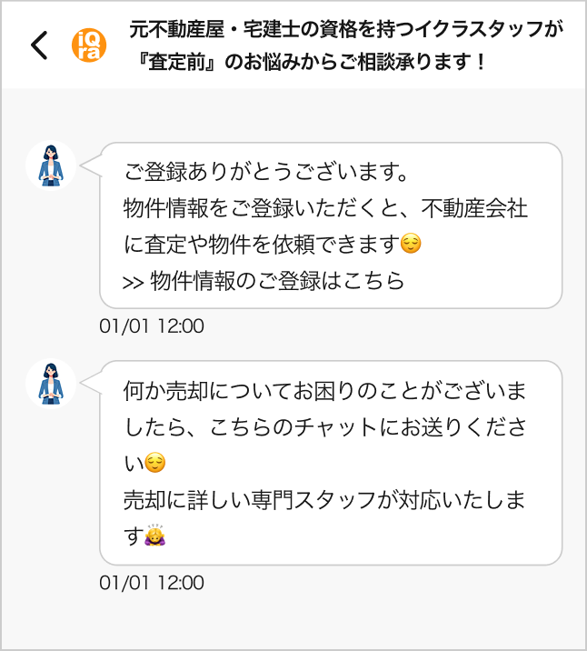Click the orange iQra logo

click(89, 45)
